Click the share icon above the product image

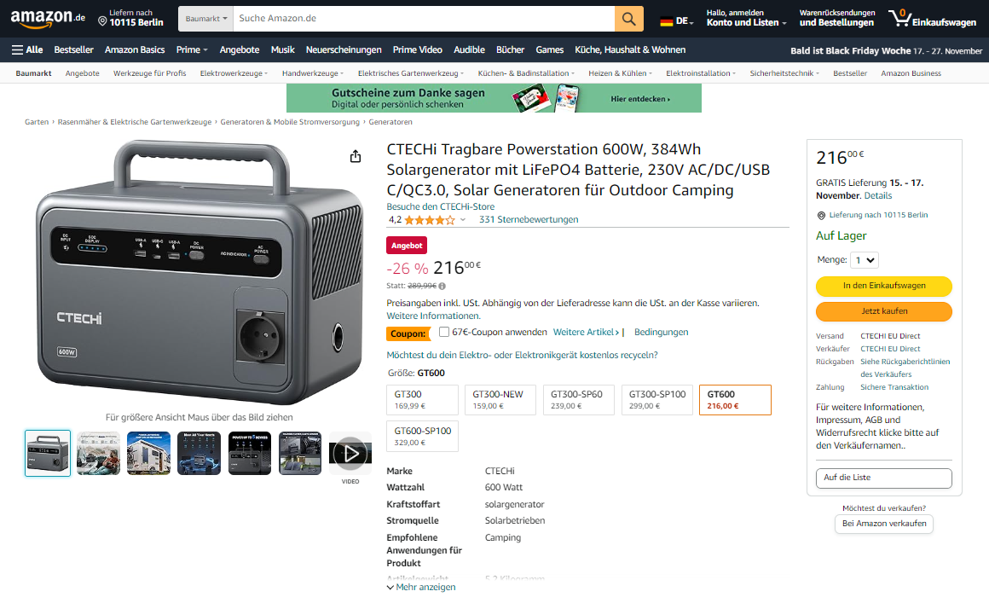click(356, 156)
